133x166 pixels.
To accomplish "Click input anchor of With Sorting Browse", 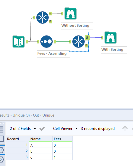I will pos(102,37).
